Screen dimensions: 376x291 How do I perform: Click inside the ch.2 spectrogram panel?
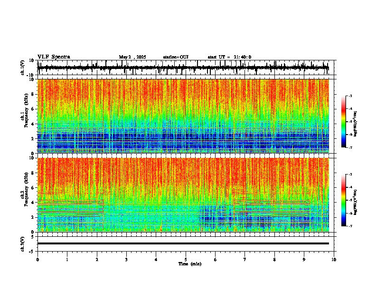[x=183, y=195]
